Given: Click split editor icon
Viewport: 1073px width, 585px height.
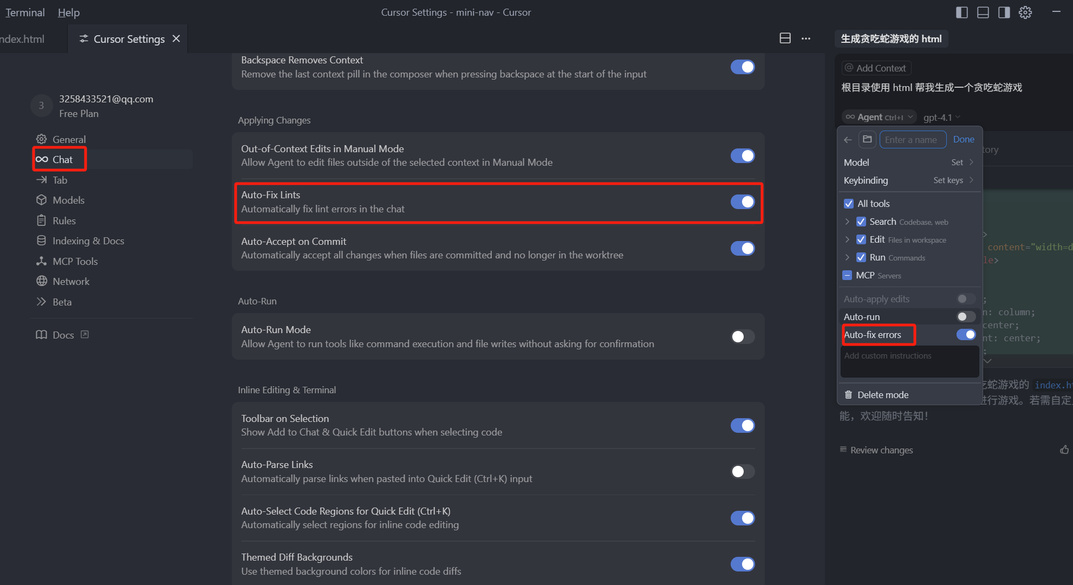Looking at the screenshot, I should point(785,38).
